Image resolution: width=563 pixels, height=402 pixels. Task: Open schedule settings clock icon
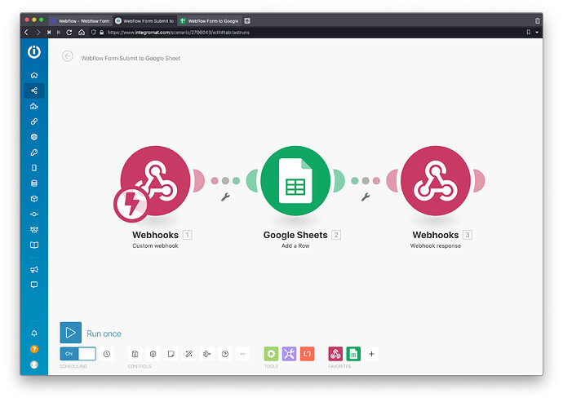(x=107, y=354)
